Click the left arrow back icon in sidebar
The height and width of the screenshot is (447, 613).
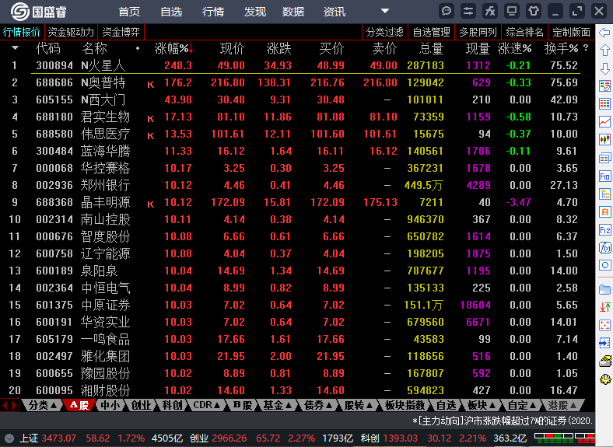pyautogui.click(x=604, y=33)
